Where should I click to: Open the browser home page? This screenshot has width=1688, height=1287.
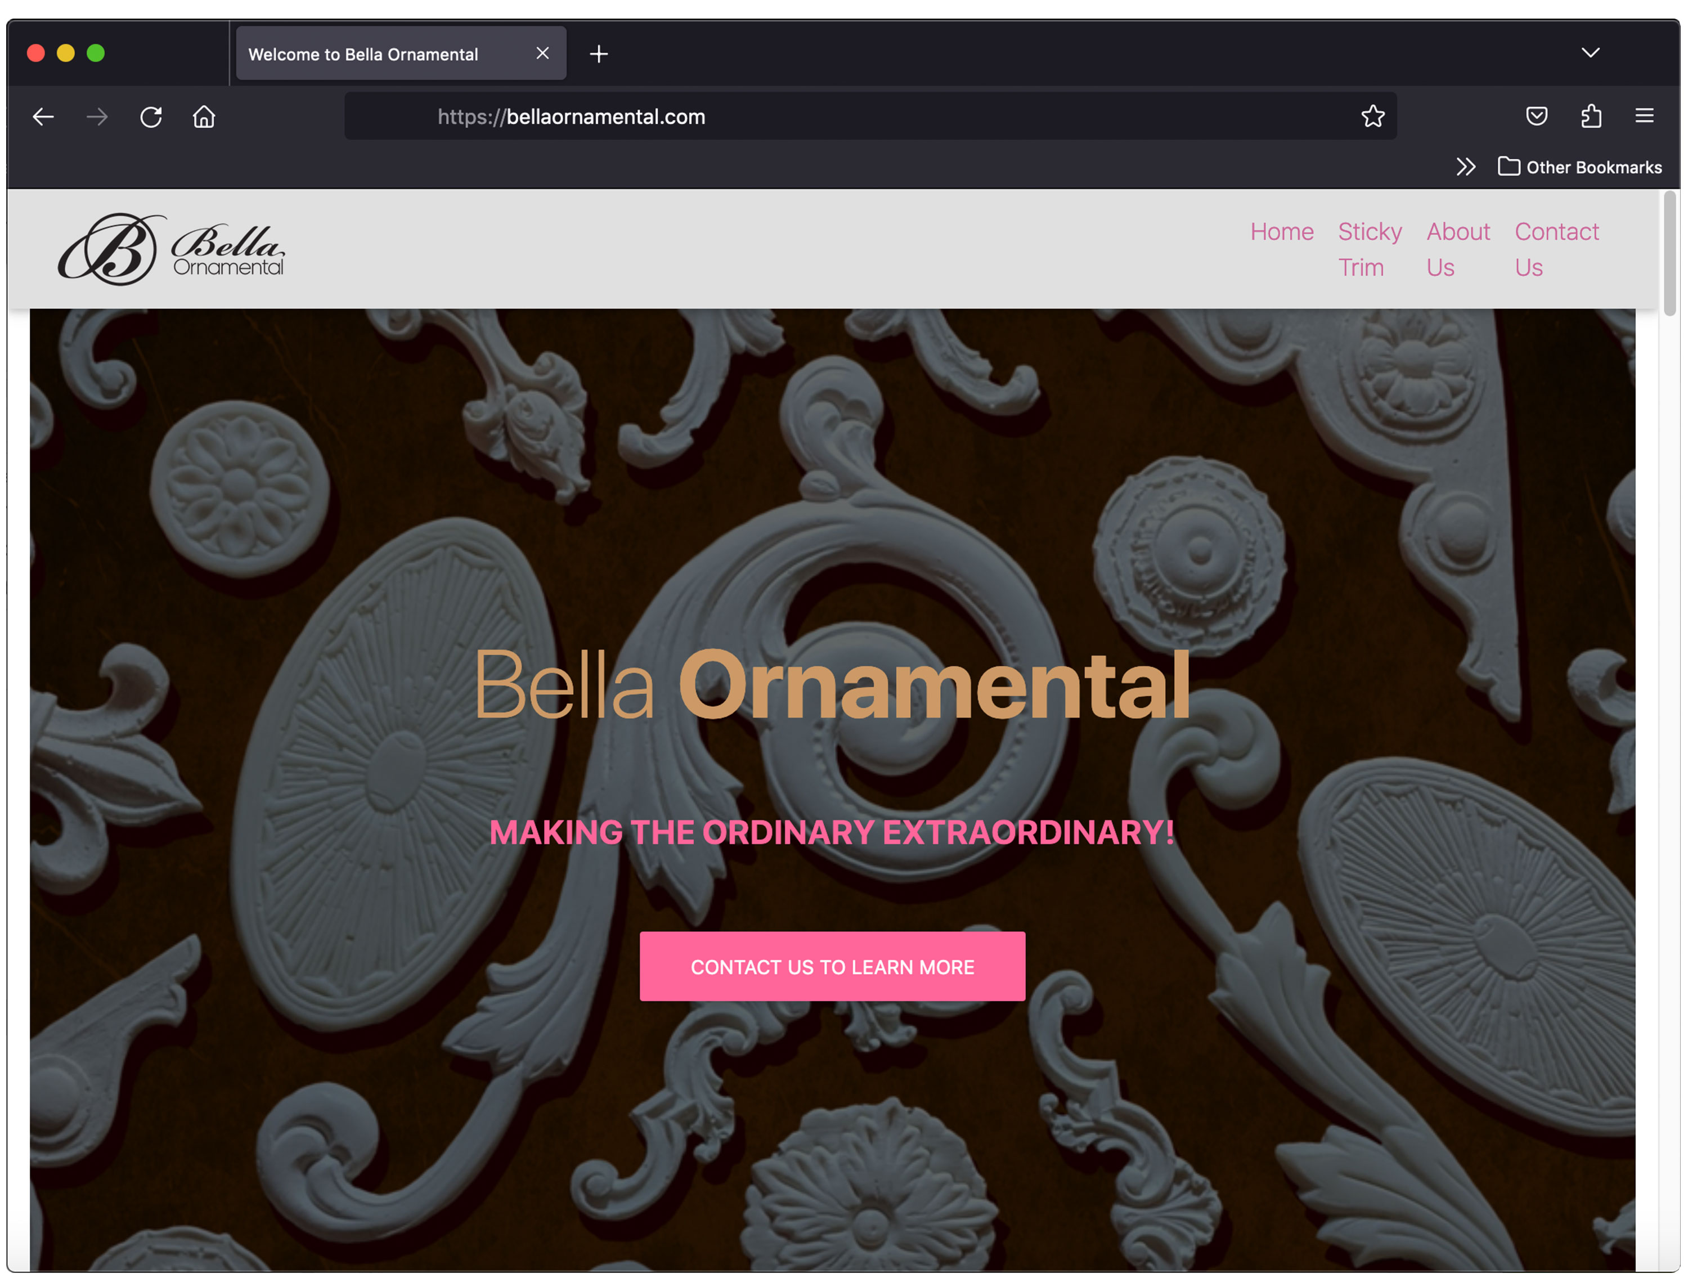pos(204,116)
